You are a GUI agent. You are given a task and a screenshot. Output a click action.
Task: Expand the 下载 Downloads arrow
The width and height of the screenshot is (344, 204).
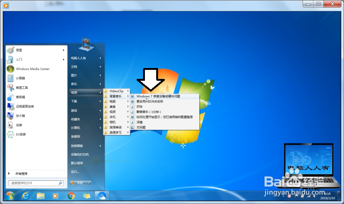[x=100, y=101]
